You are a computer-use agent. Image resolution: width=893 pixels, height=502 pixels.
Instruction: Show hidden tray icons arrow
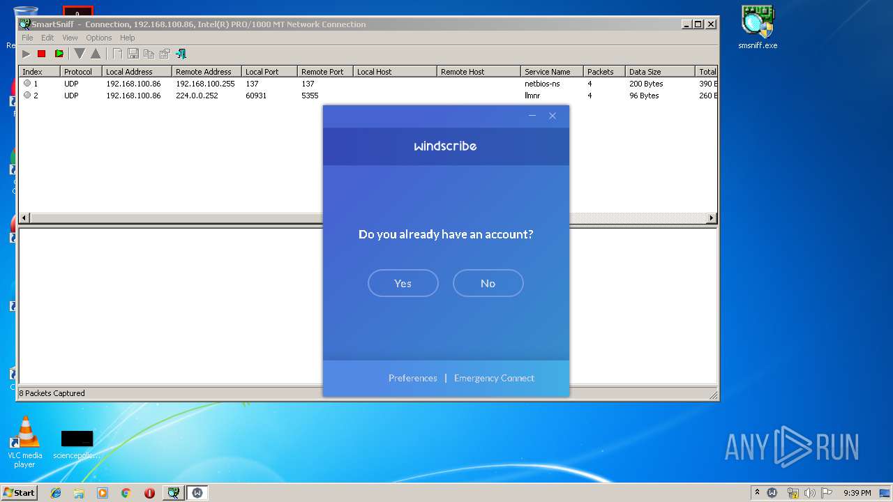tap(757, 493)
